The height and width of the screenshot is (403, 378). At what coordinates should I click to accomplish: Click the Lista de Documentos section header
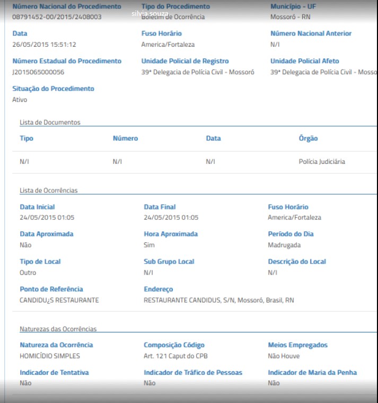[50, 122]
